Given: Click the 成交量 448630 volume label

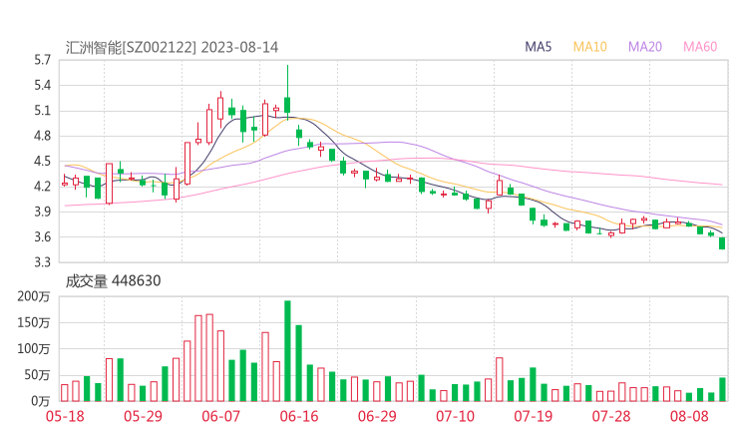Looking at the screenshot, I should click(113, 281).
